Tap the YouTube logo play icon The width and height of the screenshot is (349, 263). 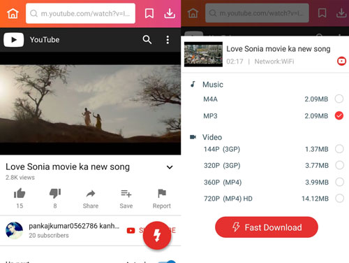coord(13,40)
